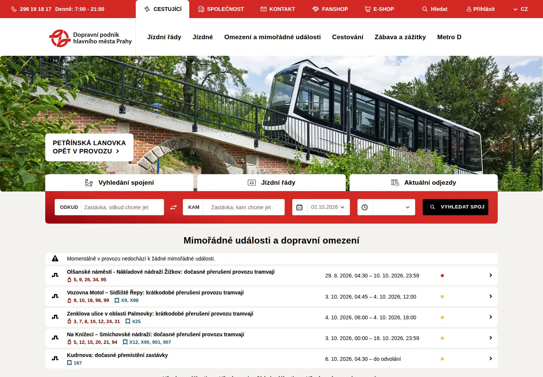Open the Zábava a zážitky menu
Screen dimensions: 543x377
(x=400, y=37)
